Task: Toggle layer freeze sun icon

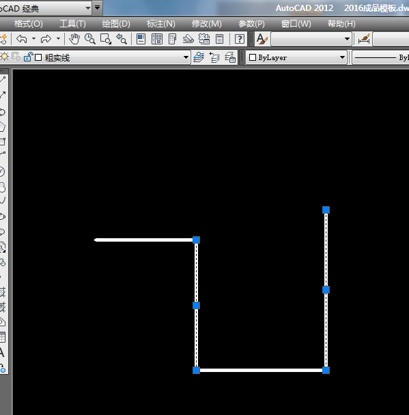Action: [5, 57]
